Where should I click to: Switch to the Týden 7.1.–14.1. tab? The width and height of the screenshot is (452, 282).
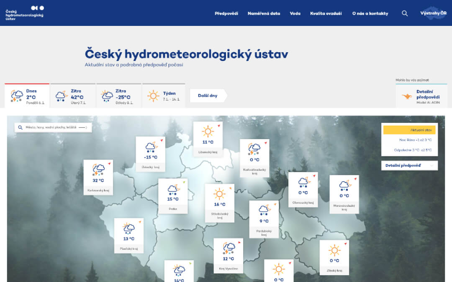click(x=164, y=95)
